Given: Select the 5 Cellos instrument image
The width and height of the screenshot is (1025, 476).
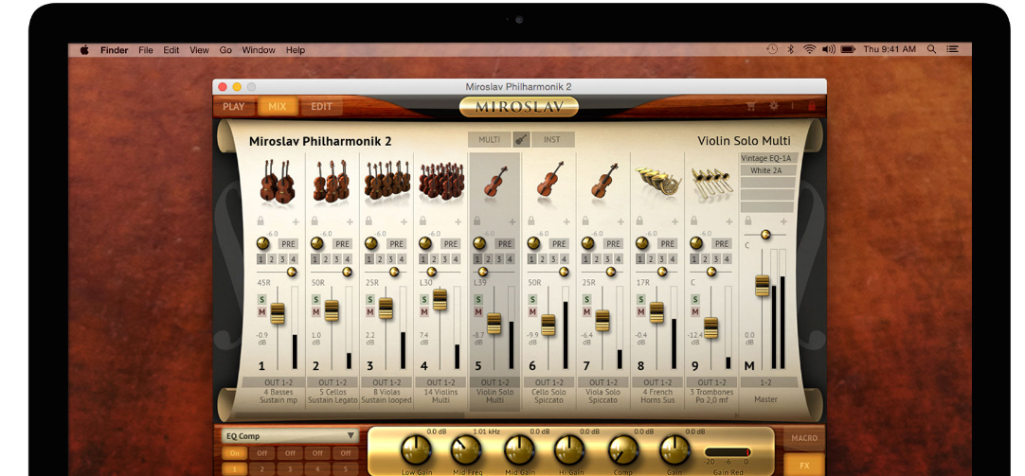Looking at the screenshot, I should click(x=332, y=181).
